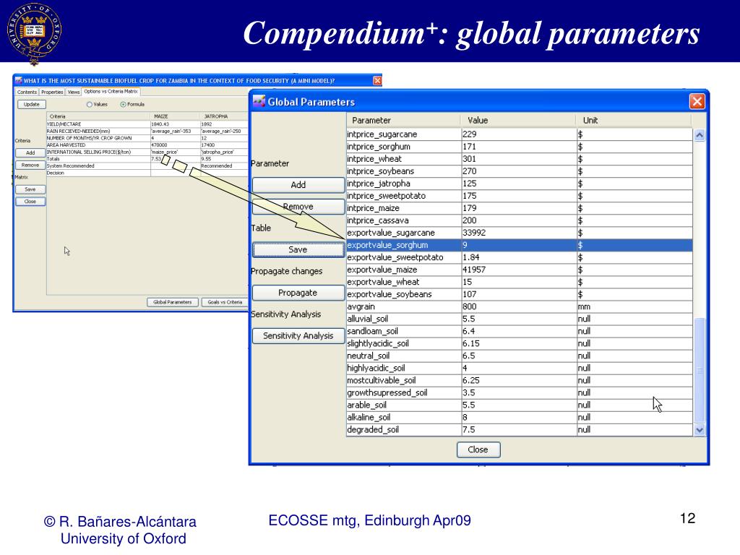The width and height of the screenshot is (740, 555).
Task: Click the 'maize_price' formula cell
Action: [175, 152]
